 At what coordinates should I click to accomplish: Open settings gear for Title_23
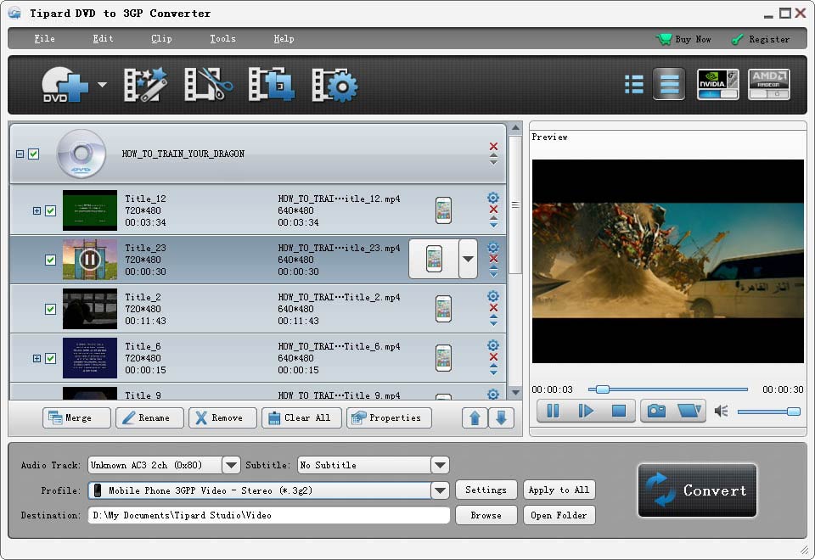pos(493,247)
